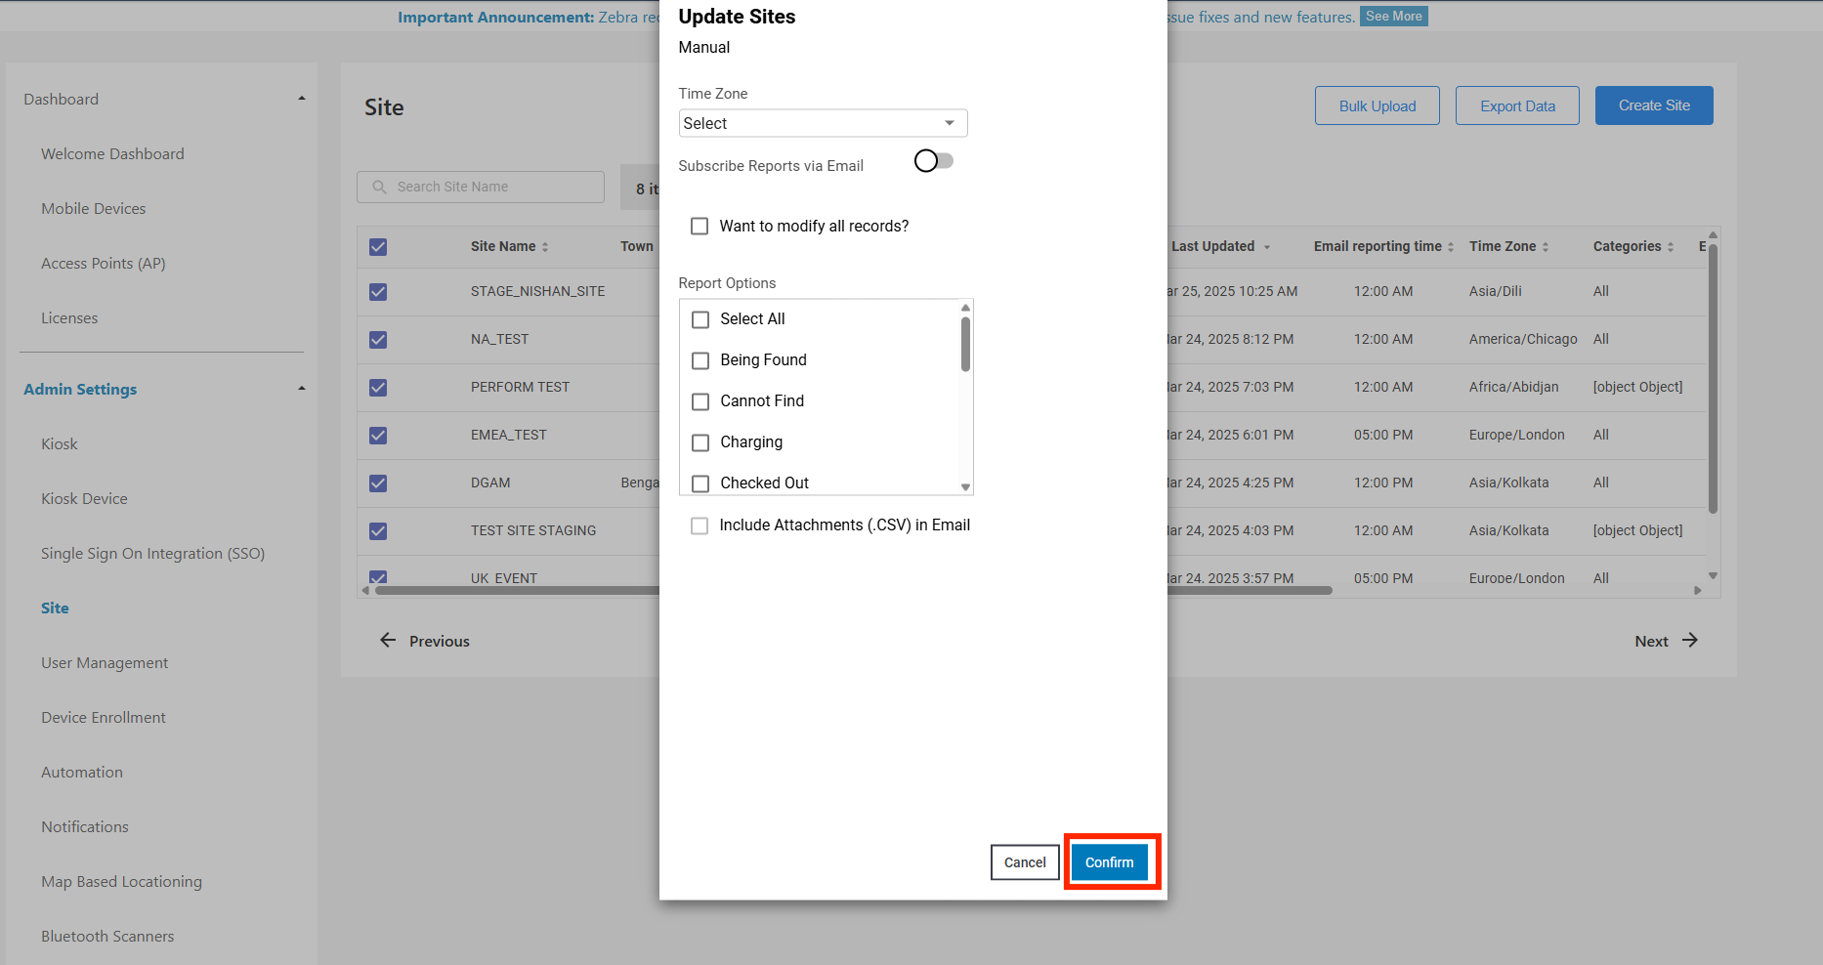Check 'Want to modify all records?' box
The height and width of the screenshot is (965, 1823).
(x=700, y=227)
